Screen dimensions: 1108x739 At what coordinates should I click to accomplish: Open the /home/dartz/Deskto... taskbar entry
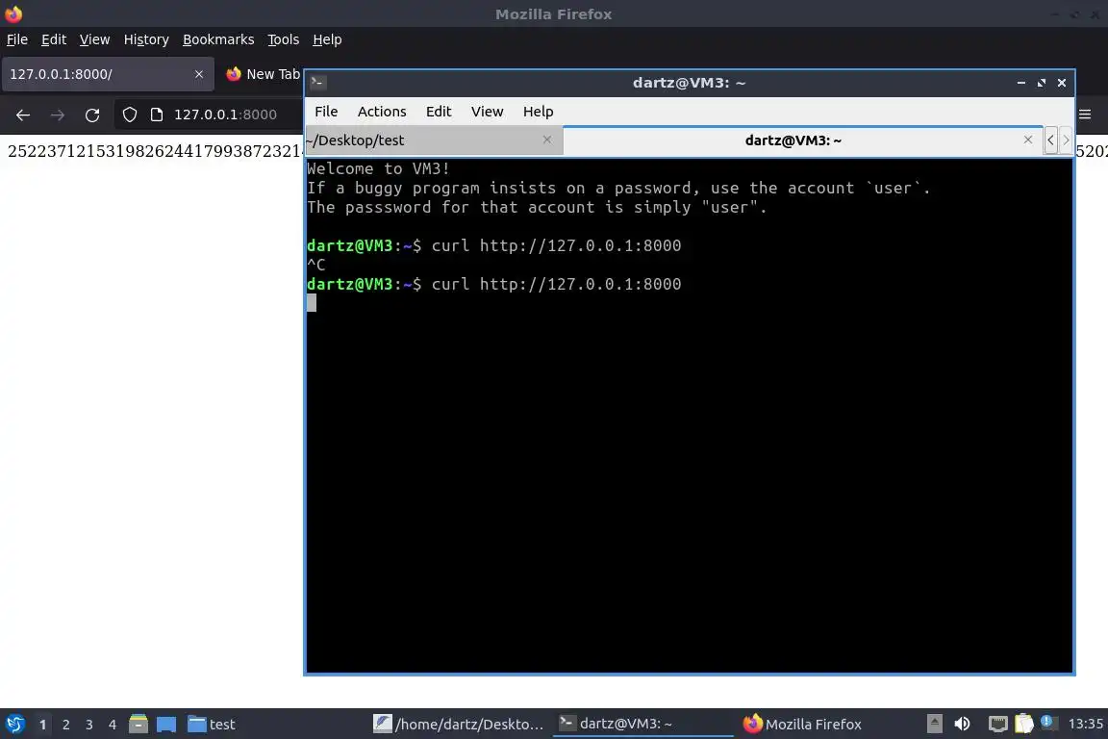coord(460,725)
